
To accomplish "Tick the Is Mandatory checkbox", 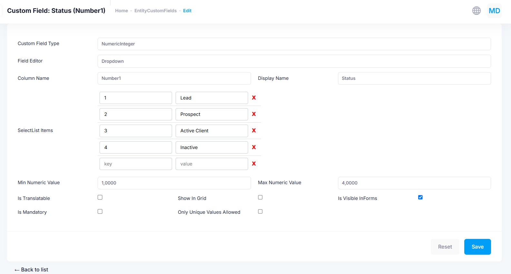I will pos(100,212).
